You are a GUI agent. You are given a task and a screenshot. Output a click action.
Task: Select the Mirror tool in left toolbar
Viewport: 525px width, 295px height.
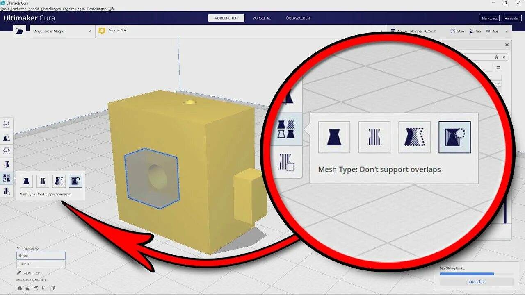click(x=7, y=165)
